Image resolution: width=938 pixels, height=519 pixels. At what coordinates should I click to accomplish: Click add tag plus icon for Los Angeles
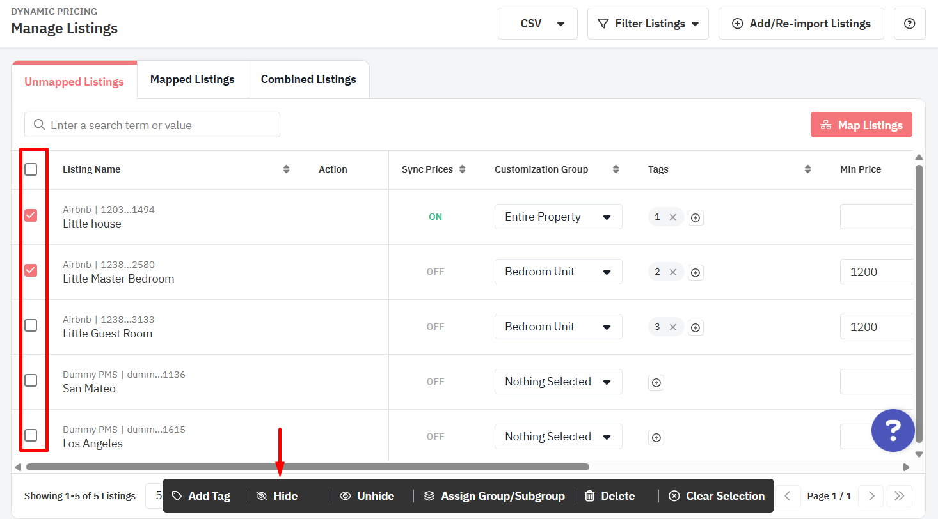tap(656, 438)
